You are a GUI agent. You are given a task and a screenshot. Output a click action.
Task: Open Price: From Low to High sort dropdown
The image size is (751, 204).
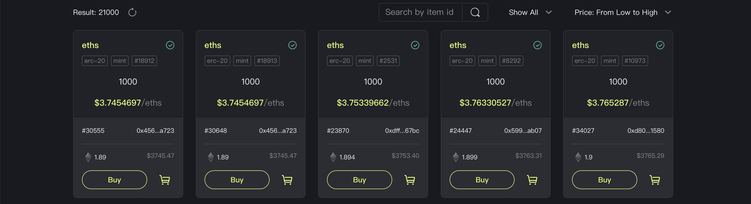pyautogui.click(x=622, y=12)
